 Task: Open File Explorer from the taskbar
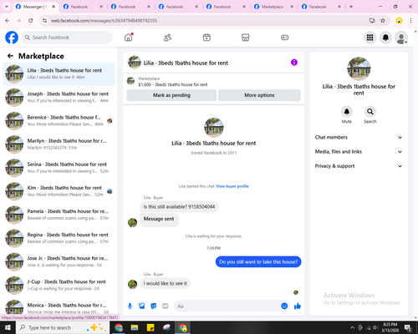coord(135,327)
